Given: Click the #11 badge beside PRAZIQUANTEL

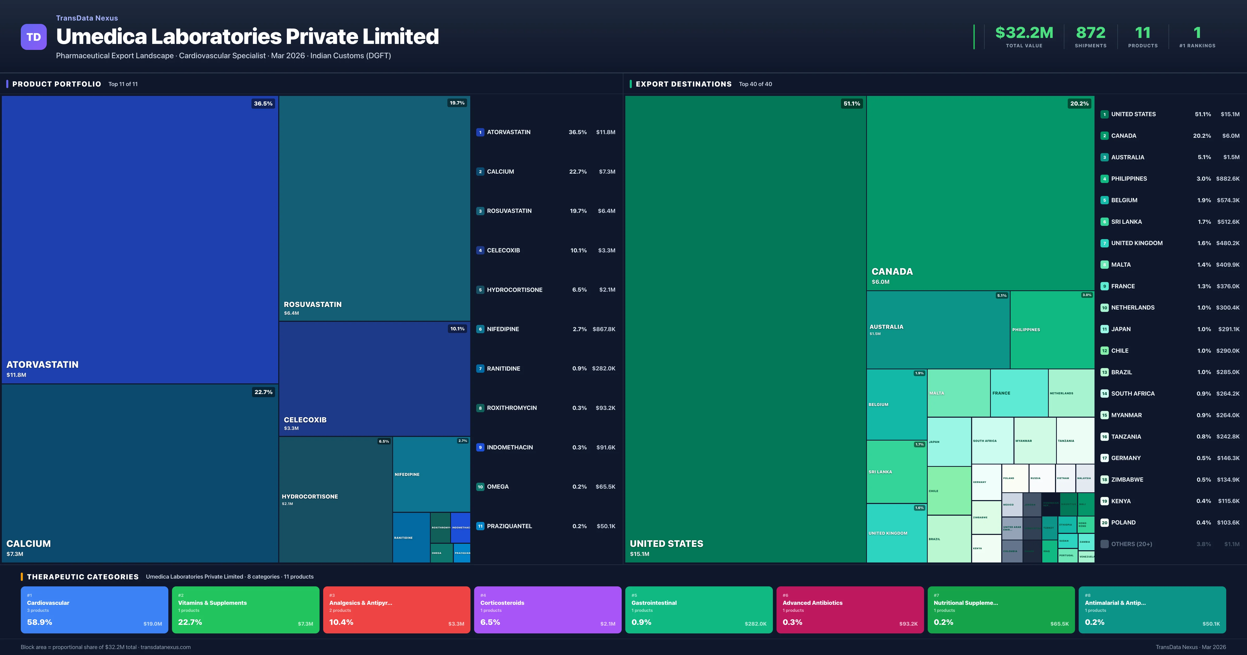Looking at the screenshot, I should [x=480, y=526].
